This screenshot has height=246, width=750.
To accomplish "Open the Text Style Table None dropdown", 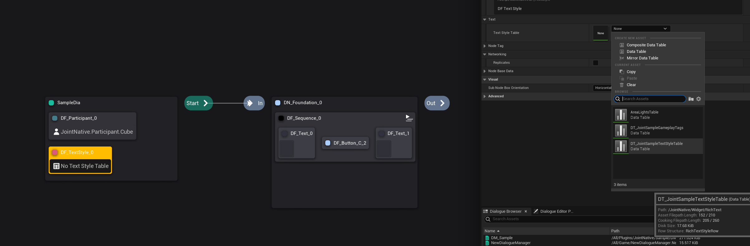I will point(640,29).
